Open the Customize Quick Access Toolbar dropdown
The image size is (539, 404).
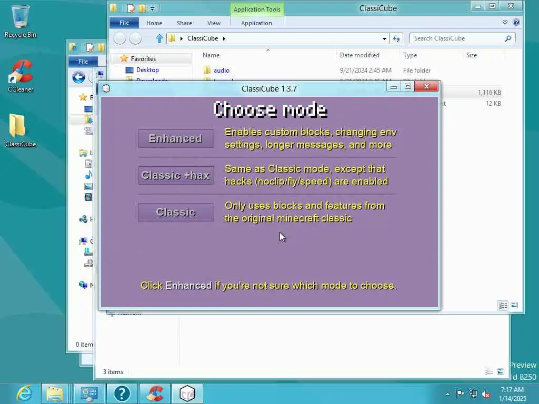click(153, 8)
